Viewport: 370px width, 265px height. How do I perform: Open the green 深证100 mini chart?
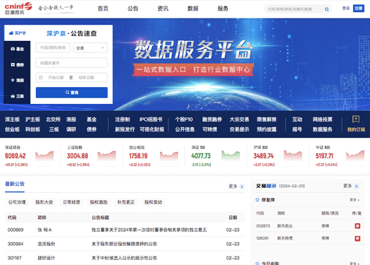click(x=231, y=156)
